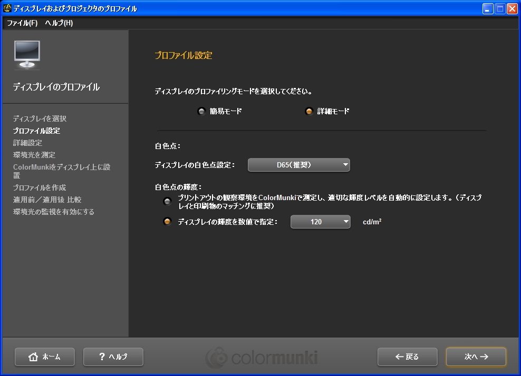Proceed with the 次へ button
The width and height of the screenshot is (521, 376).
pos(476,357)
